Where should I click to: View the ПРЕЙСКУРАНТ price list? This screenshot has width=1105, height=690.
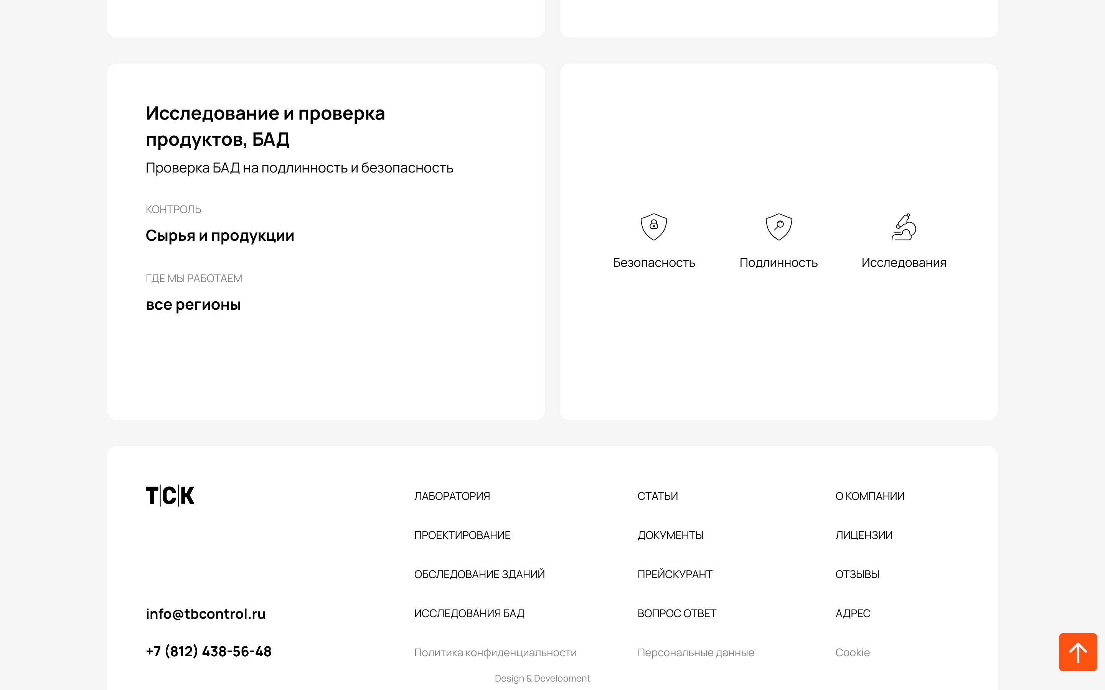click(675, 574)
